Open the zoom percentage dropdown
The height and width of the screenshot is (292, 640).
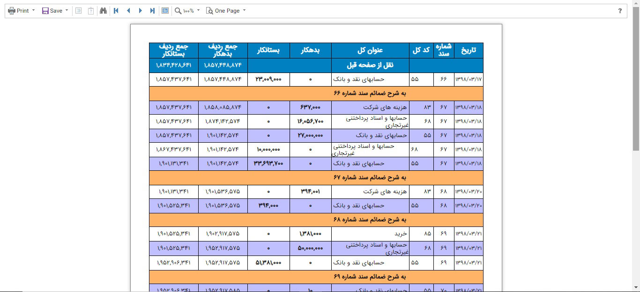tap(198, 10)
